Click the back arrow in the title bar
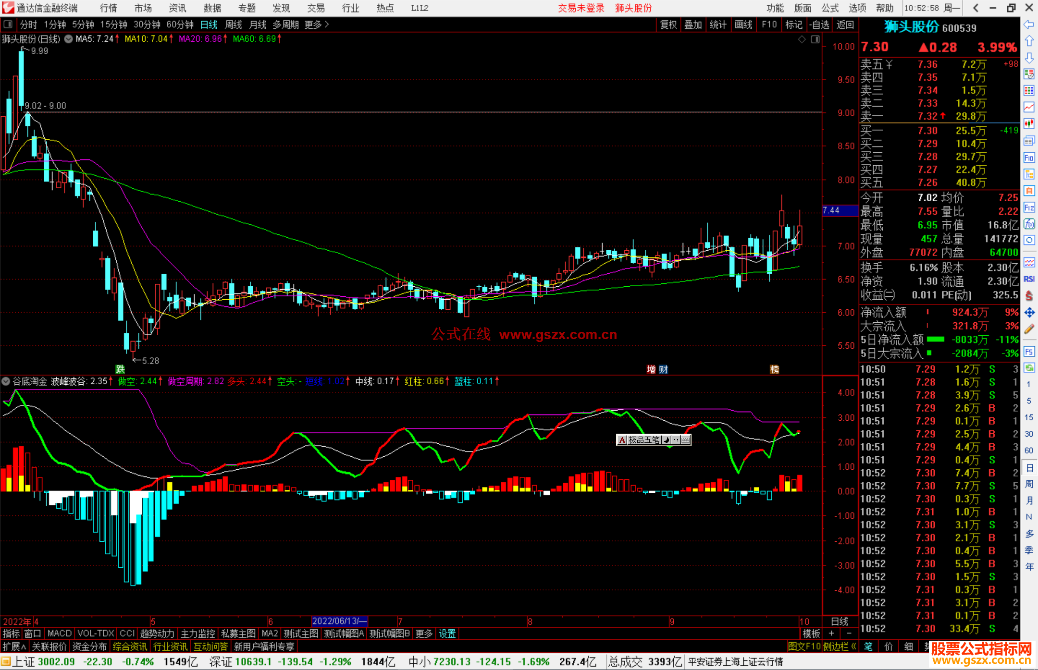 976,8
